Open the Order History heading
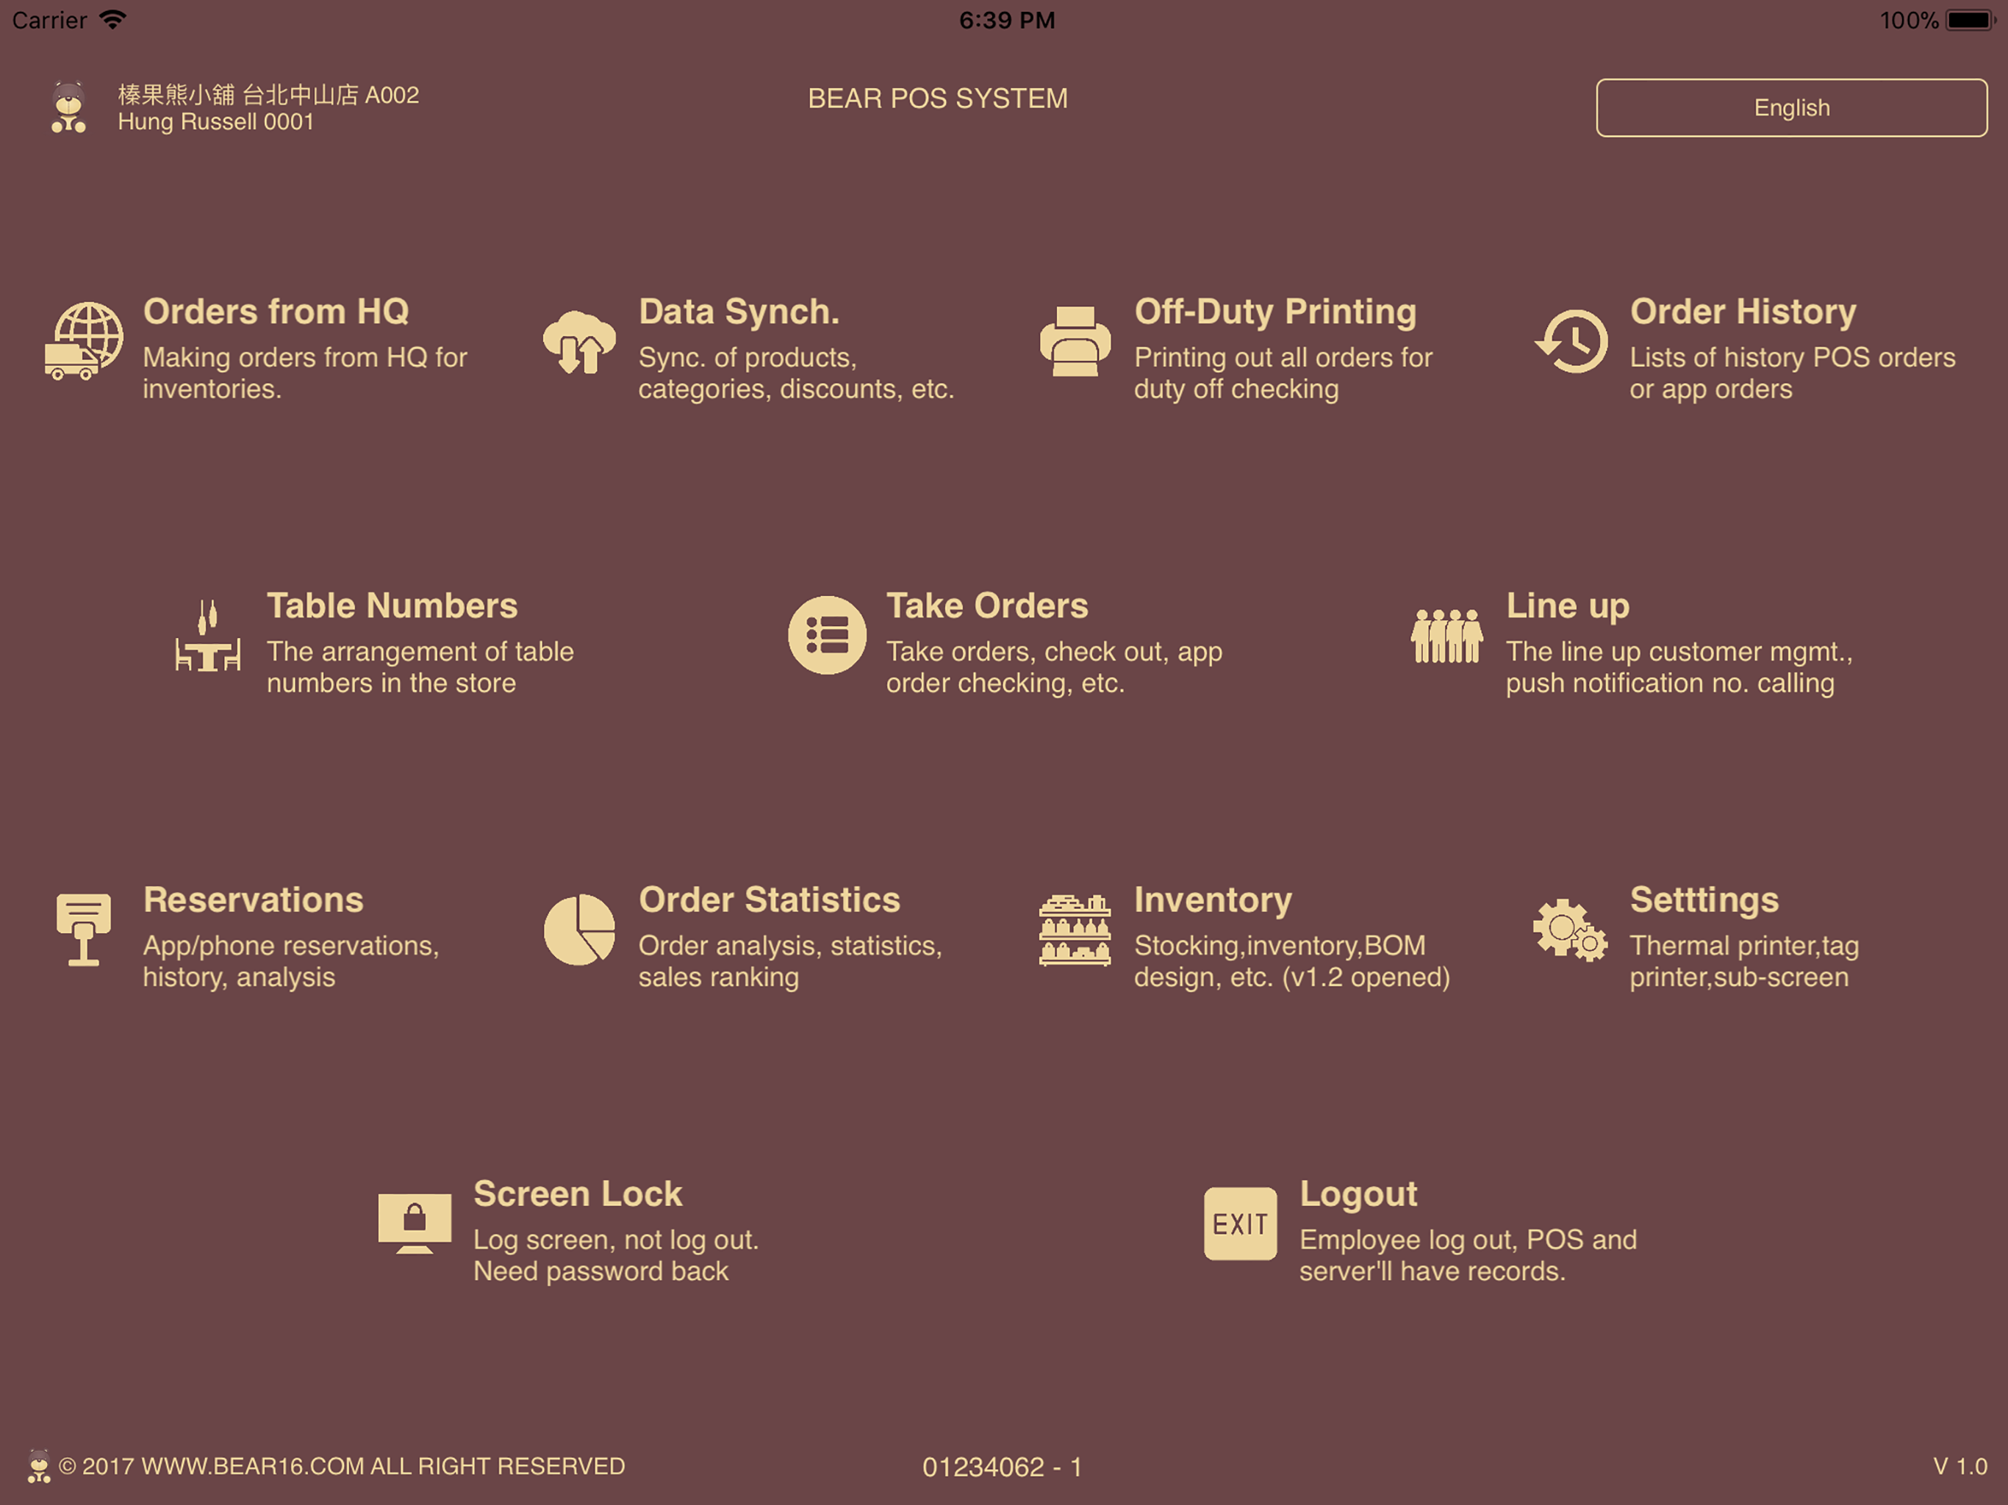2008x1505 pixels. pos(1743,312)
